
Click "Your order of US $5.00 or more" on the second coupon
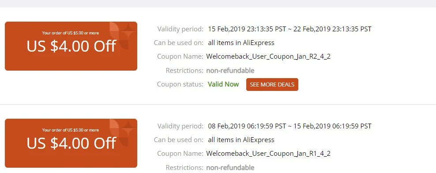coord(70,130)
